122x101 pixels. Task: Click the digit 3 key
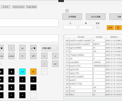(11, 87)
